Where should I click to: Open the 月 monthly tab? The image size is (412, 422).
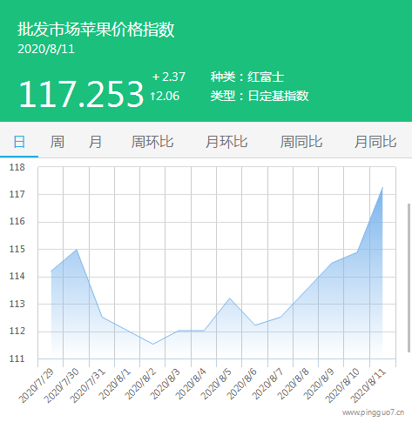(x=95, y=142)
